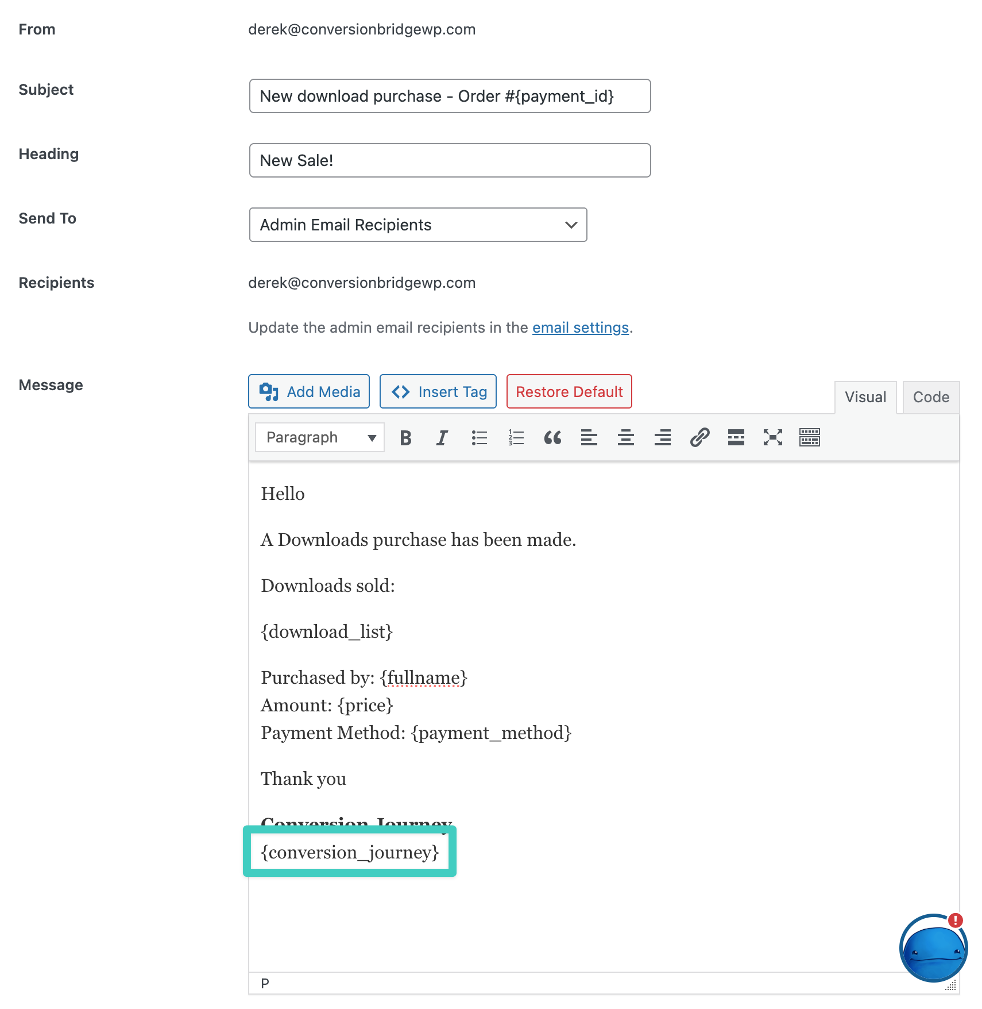
Task: Restore the default email message
Action: coord(569,391)
